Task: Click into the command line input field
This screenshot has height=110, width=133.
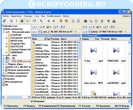Action: click(x=87, y=101)
